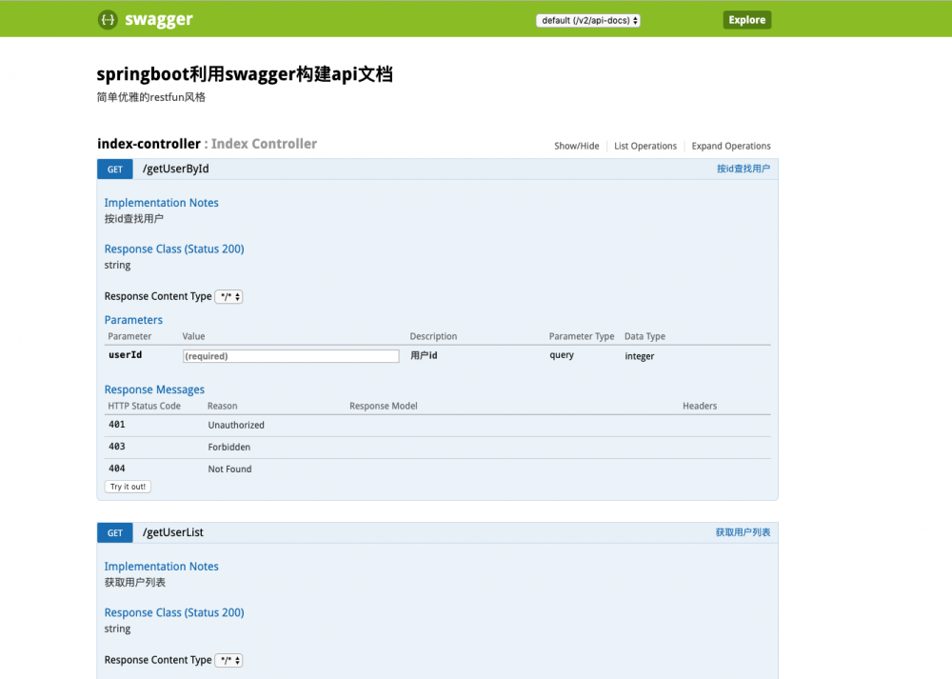Click the Not Found reason text
The height and width of the screenshot is (679, 952).
pos(229,469)
